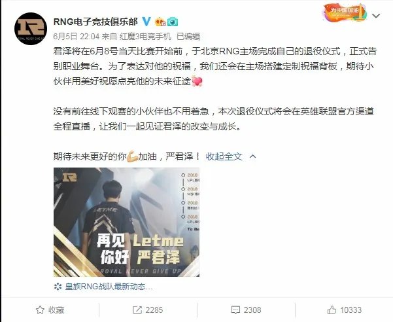Click the 为中国加油 banner badge

[x=345, y=12]
